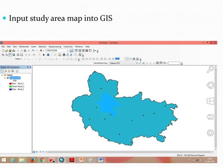This screenshot has width=223, height=167.
Task: Switch to Layout View at map bottom
Action: [37, 152]
